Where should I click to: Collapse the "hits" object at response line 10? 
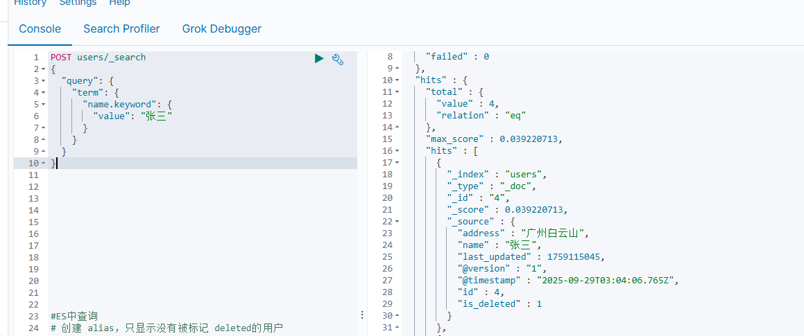[x=397, y=80]
